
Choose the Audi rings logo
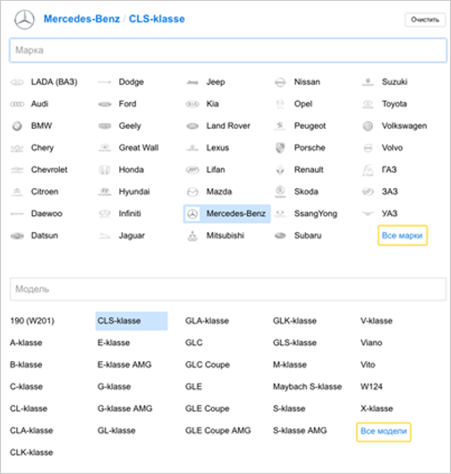17,104
